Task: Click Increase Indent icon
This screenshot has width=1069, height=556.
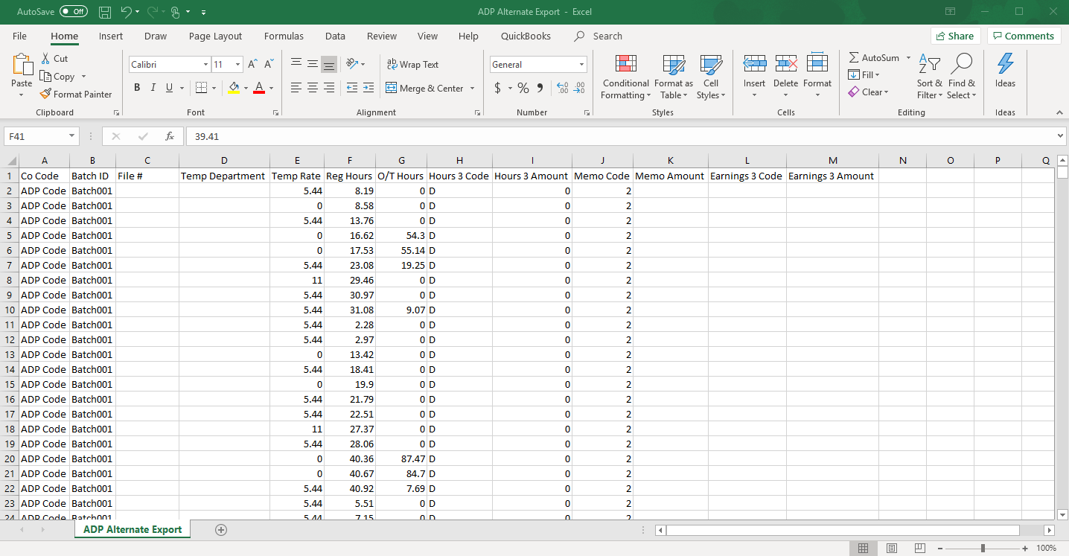Action: click(368, 88)
